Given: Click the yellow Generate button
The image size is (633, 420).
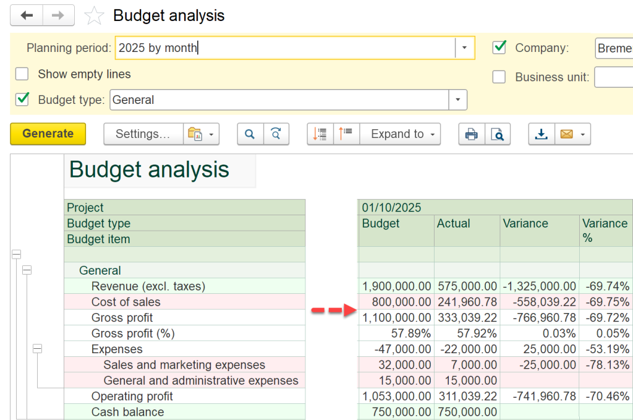Looking at the screenshot, I should click(48, 134).
